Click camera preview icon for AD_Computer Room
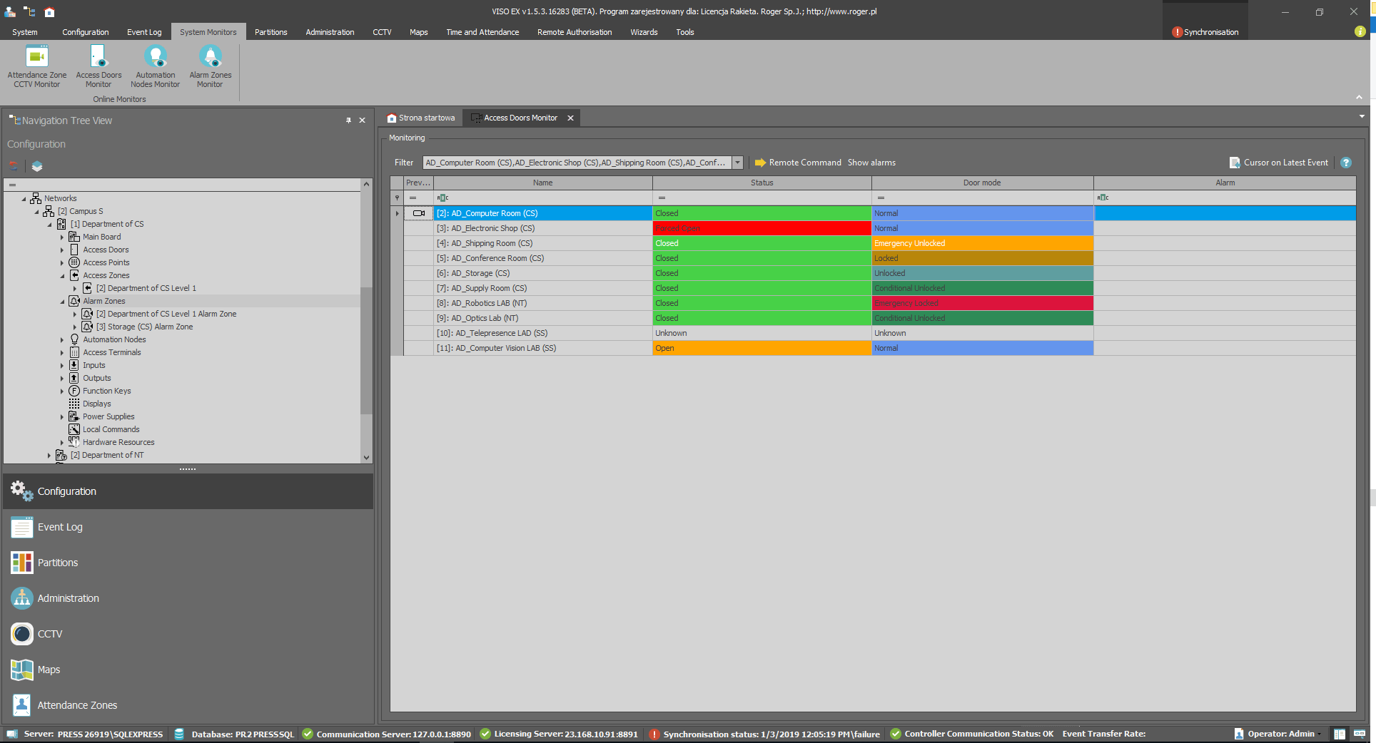 pyautogui.click(x=419, y=213)
